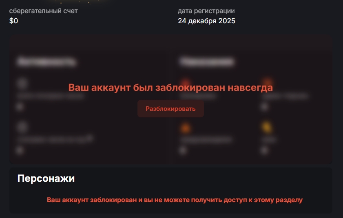Click the blurred red-orange icon at far right
The width and height of the screenshot is (343, 218).
[267, 82]
